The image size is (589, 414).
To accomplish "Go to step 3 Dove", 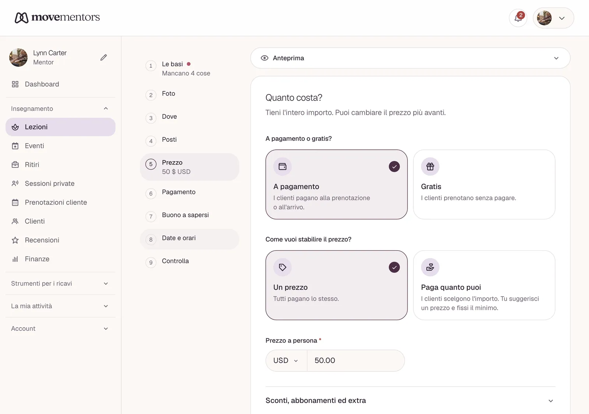I will click(x=190, y=117).
